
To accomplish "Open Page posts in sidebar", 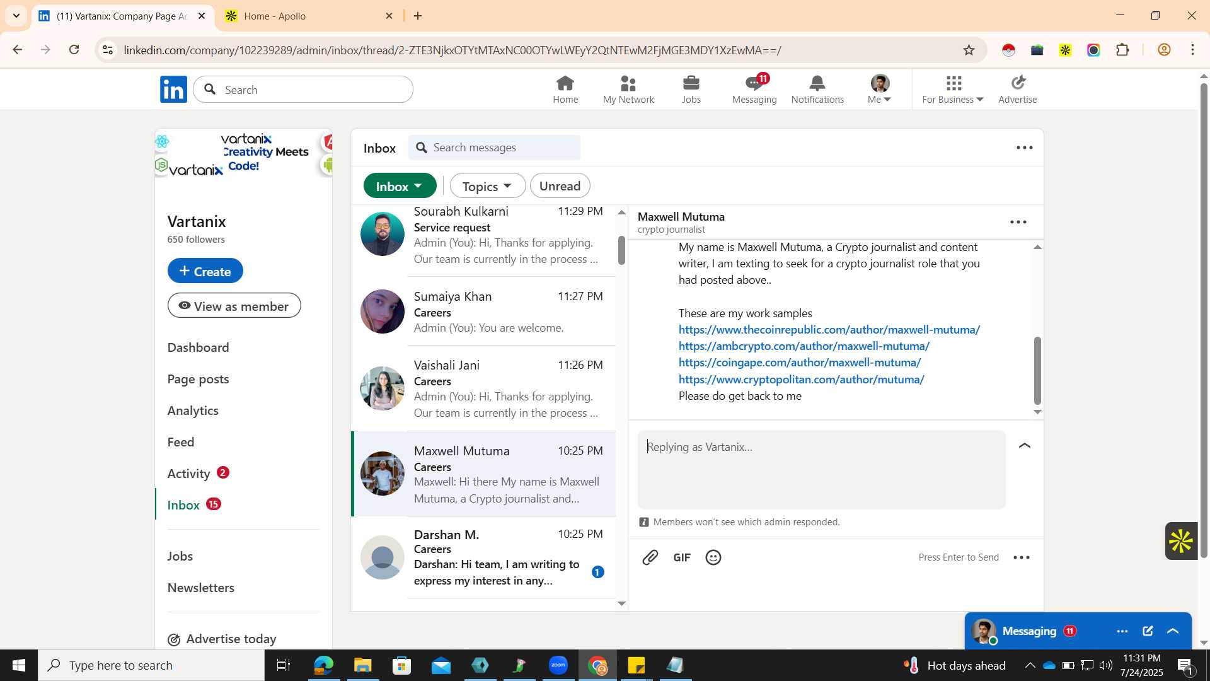I will (x=198, y=379).
